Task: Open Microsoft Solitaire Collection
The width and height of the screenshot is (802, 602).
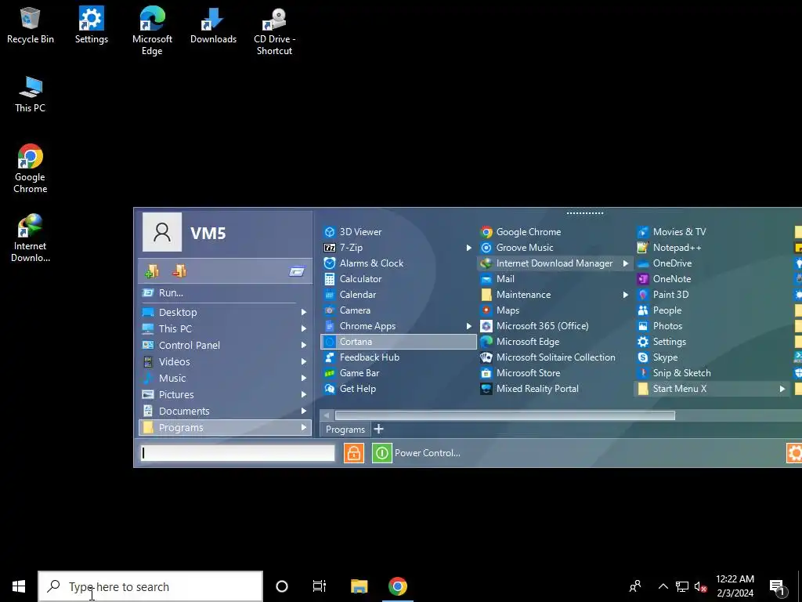Action: [x=555, y=357]
